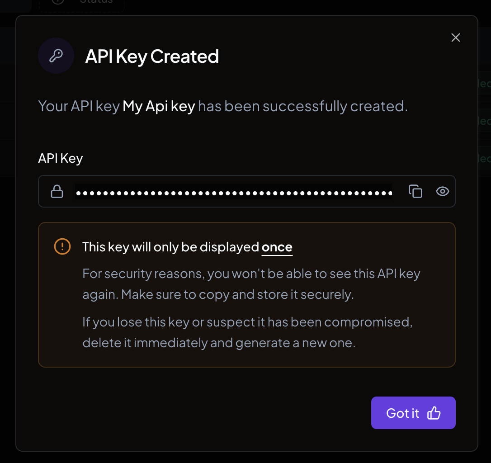Click the bold My Api key name

point(158,106)
